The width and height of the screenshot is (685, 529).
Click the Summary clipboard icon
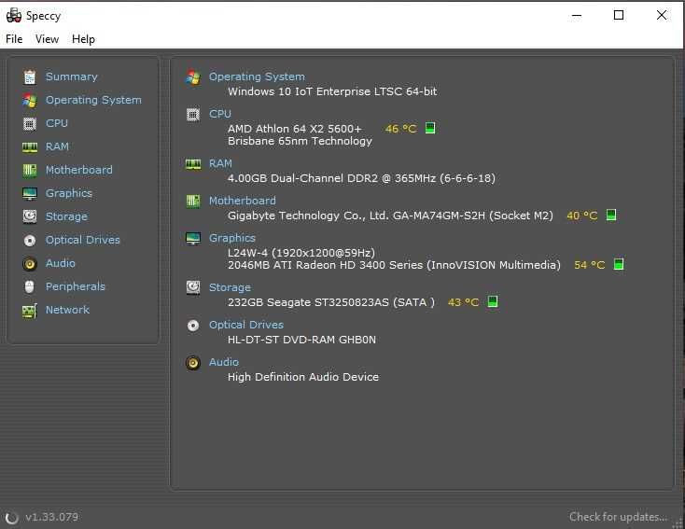30,77
